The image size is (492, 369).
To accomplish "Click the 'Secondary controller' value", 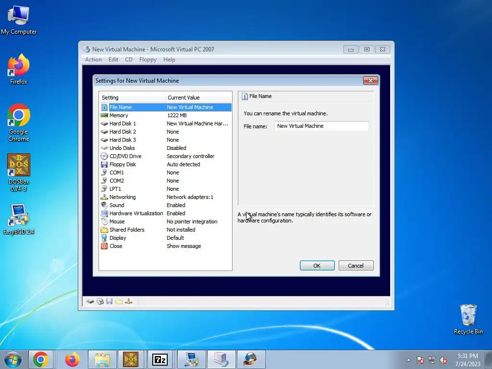I will [x=190, y=156].
